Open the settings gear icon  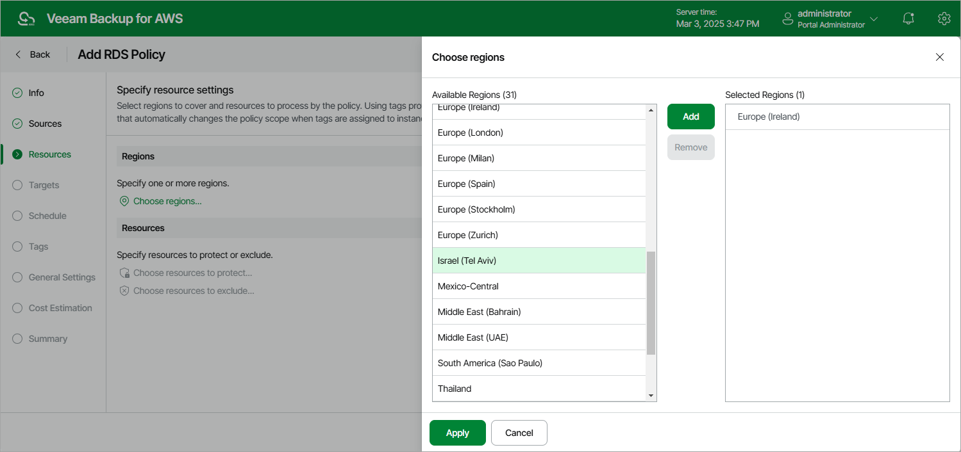click(x=943, y=19)
